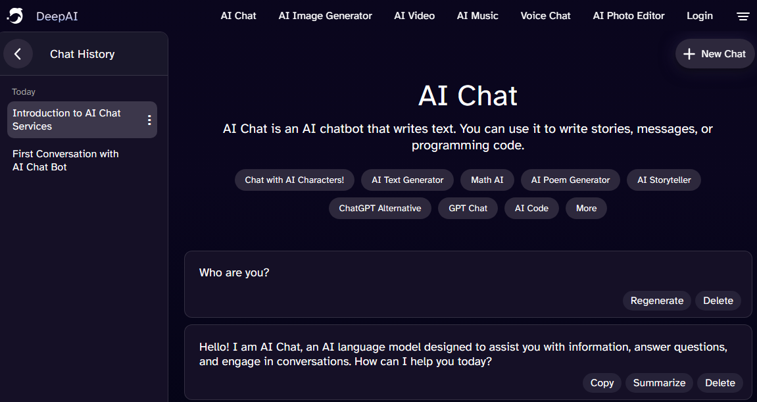Open the Math AI tool
The image size is (757, 402).
[x=487, y=180]
